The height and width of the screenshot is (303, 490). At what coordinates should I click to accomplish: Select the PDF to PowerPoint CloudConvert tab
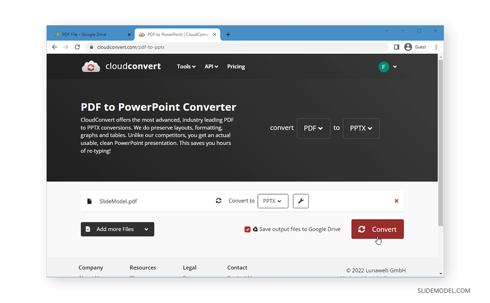(177, 35)
